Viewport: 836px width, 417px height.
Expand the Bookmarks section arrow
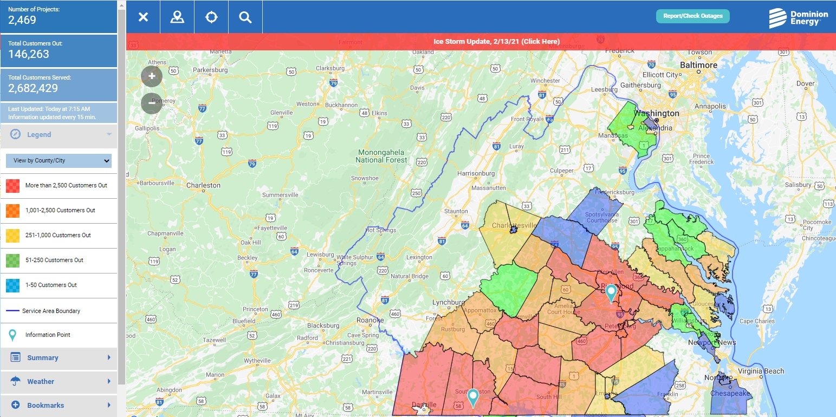click(109, 405)
